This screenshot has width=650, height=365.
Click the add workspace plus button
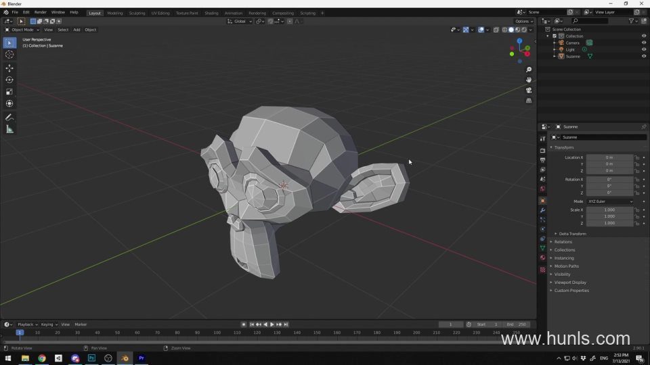coord(322,14)
